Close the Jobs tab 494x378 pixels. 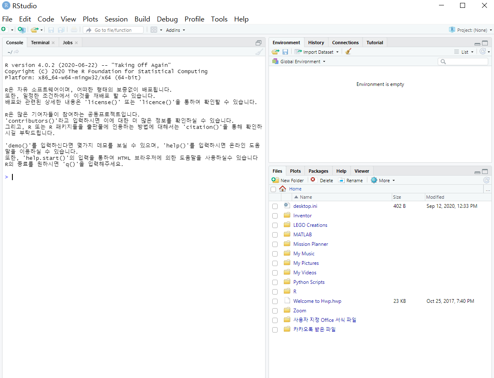(x=76, y=43)
